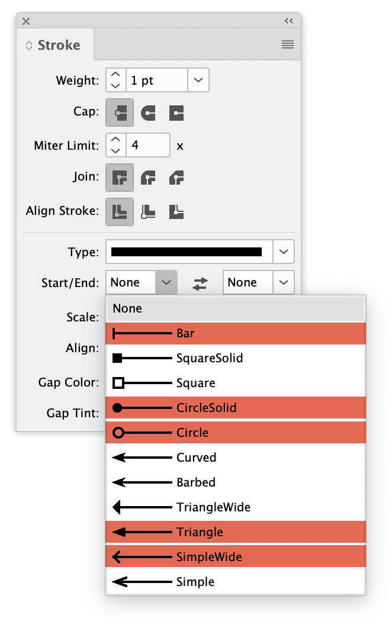Pick the Barbed arrowhead entry
Viewport: 392px width, 628px height.
click(x=196, y=482)
